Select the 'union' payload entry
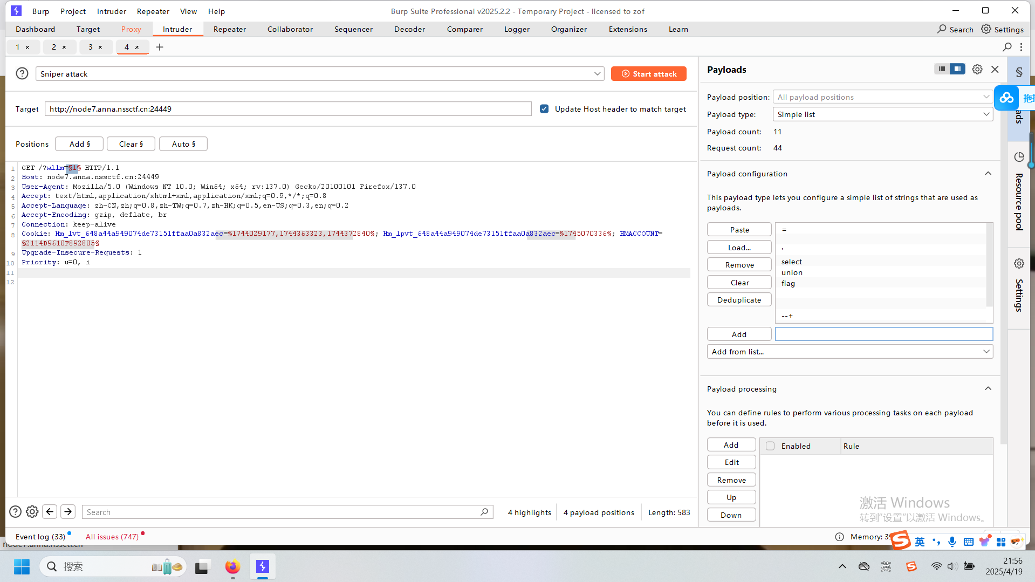Viewport: 1035px width, 582px height. (880, 272)
